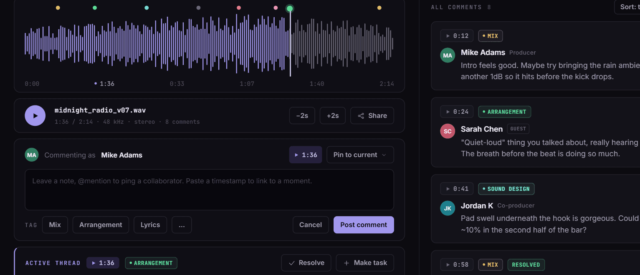The height and width of the screenshot is (275, 640).
Task: Click the GUEST badge next to Sarah Chen
Action: coord(518,129)
